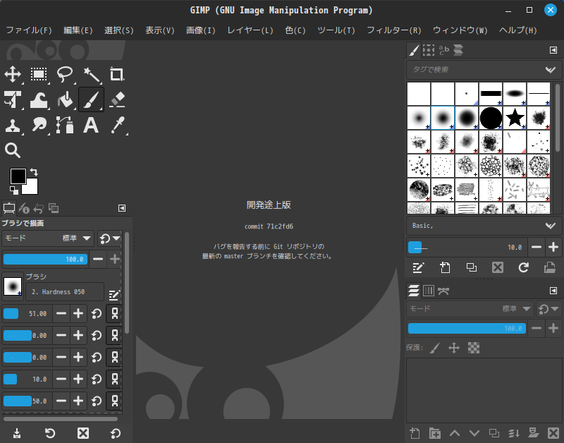Click the brush name field 2. Hardness 050
The image size is (564, 443).
65,292
